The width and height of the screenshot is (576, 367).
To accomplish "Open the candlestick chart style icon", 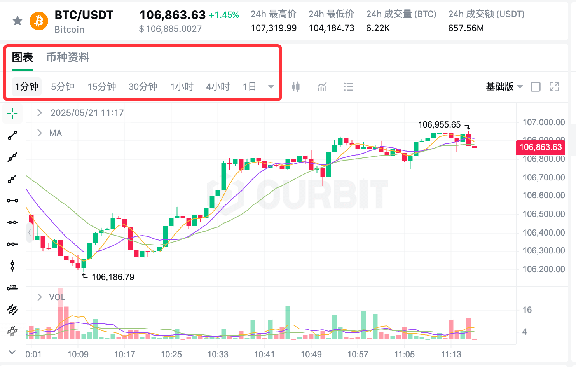I will pyautogui.click(x=296, y=87).
